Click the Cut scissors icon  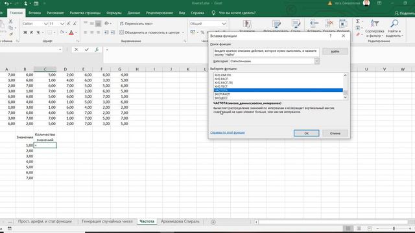[10, 21]
